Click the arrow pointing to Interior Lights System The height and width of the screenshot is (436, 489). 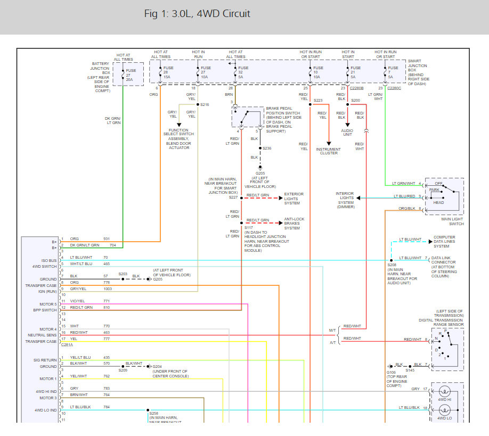click(x=358, y=198)
